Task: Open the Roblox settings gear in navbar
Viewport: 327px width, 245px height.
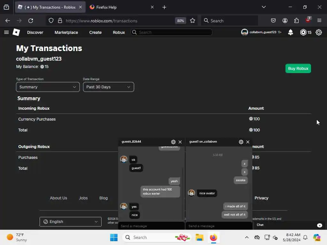Action: click(319, 32)
